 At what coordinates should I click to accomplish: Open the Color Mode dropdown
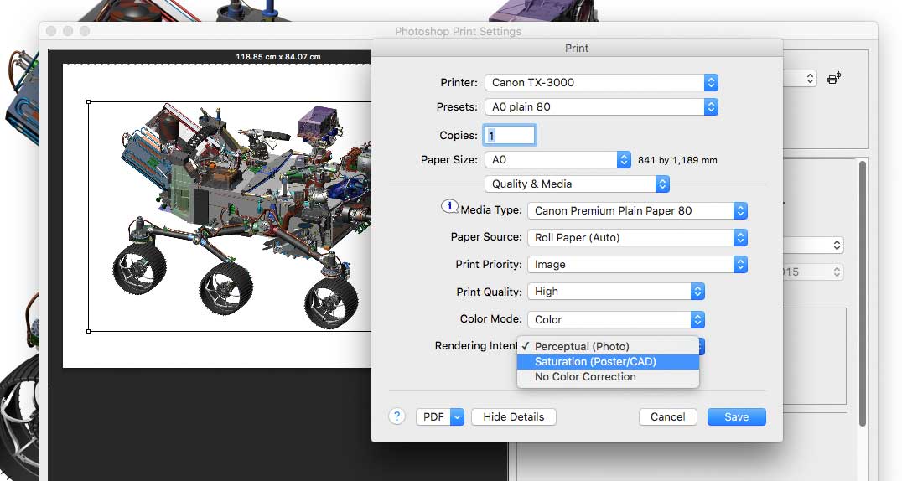[x=616, y=319]
